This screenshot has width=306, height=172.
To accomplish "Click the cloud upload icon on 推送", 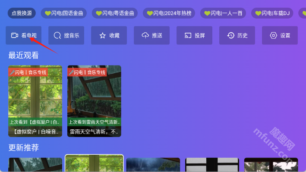I will click(145, 35).
